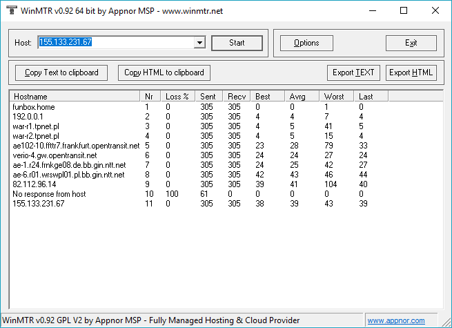Open the Host dropdown arrow
The width and height of the screenshot is (452, 328).
(200, 43)
